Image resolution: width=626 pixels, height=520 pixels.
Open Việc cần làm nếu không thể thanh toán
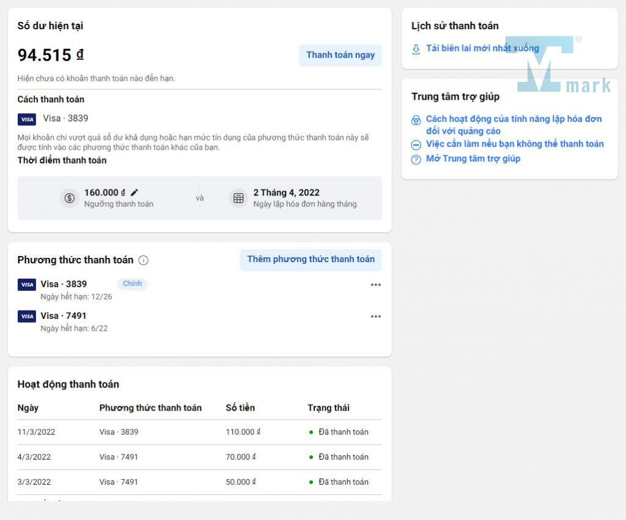pos(515,144)
